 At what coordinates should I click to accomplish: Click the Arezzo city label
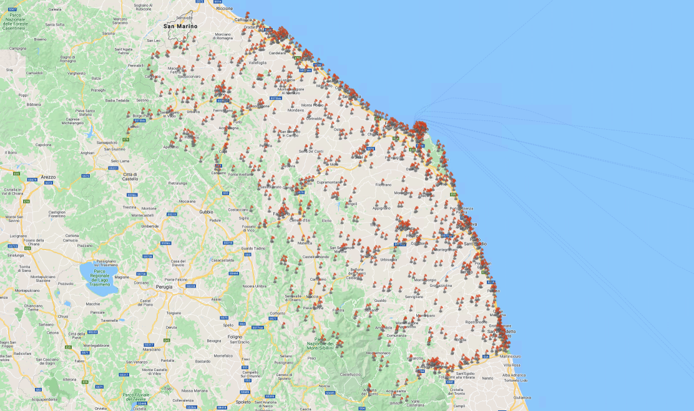point(48,177)
